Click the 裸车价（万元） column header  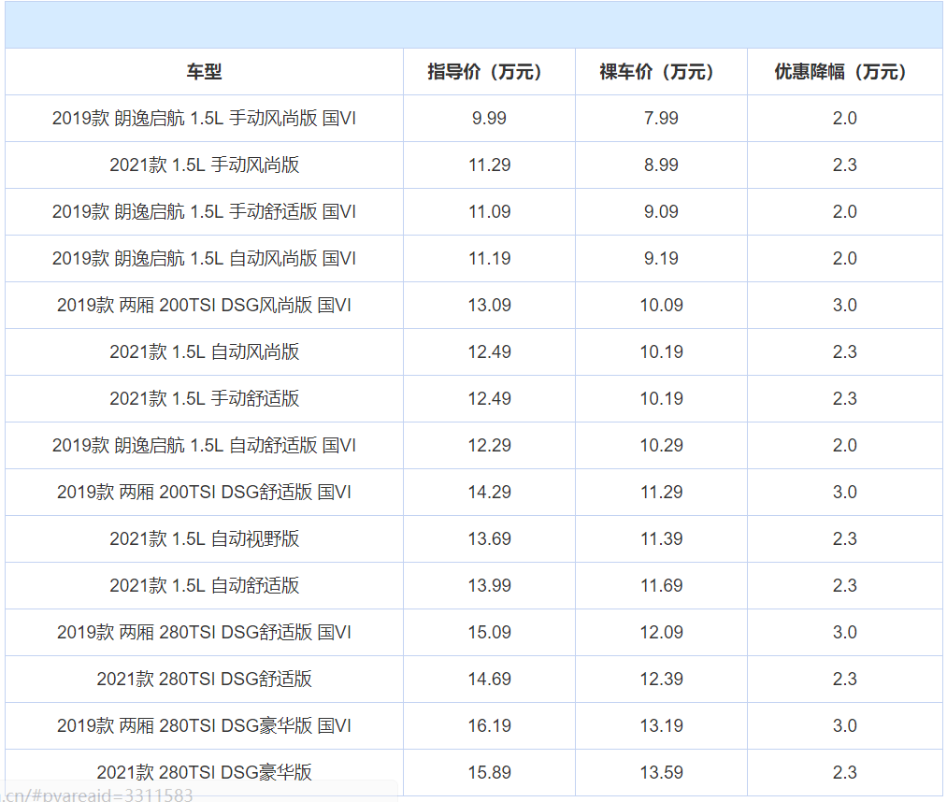click(661, 72)
